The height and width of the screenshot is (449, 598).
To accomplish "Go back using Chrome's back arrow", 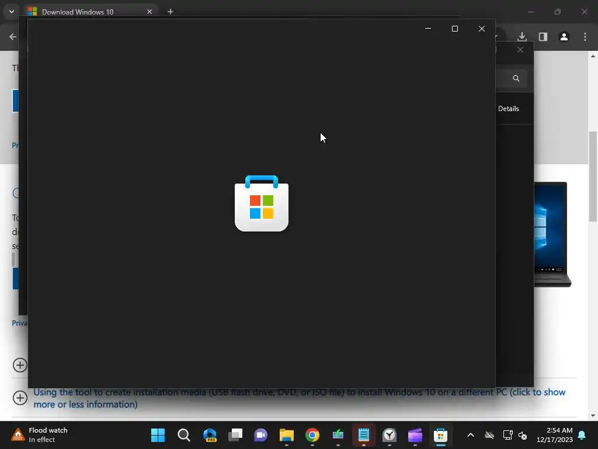I will click(13, 37).
